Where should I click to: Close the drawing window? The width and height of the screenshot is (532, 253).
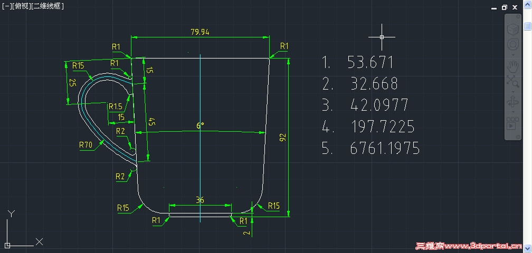[x=515, y=7]
